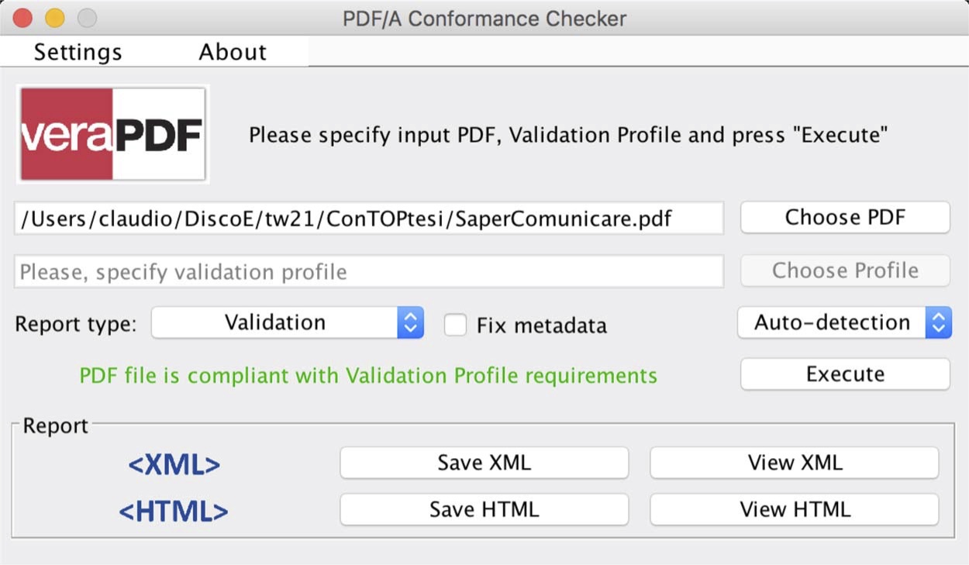Click the blue <XML> report icon
This screenshot has height=565, width=969.
[174, 464]
